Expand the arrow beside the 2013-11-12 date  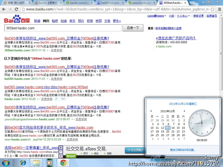click(x=47, y=51)
